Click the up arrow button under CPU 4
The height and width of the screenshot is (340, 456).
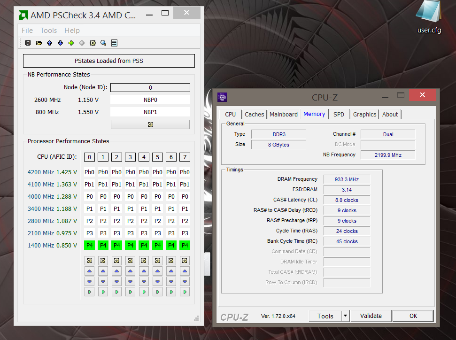144,271
